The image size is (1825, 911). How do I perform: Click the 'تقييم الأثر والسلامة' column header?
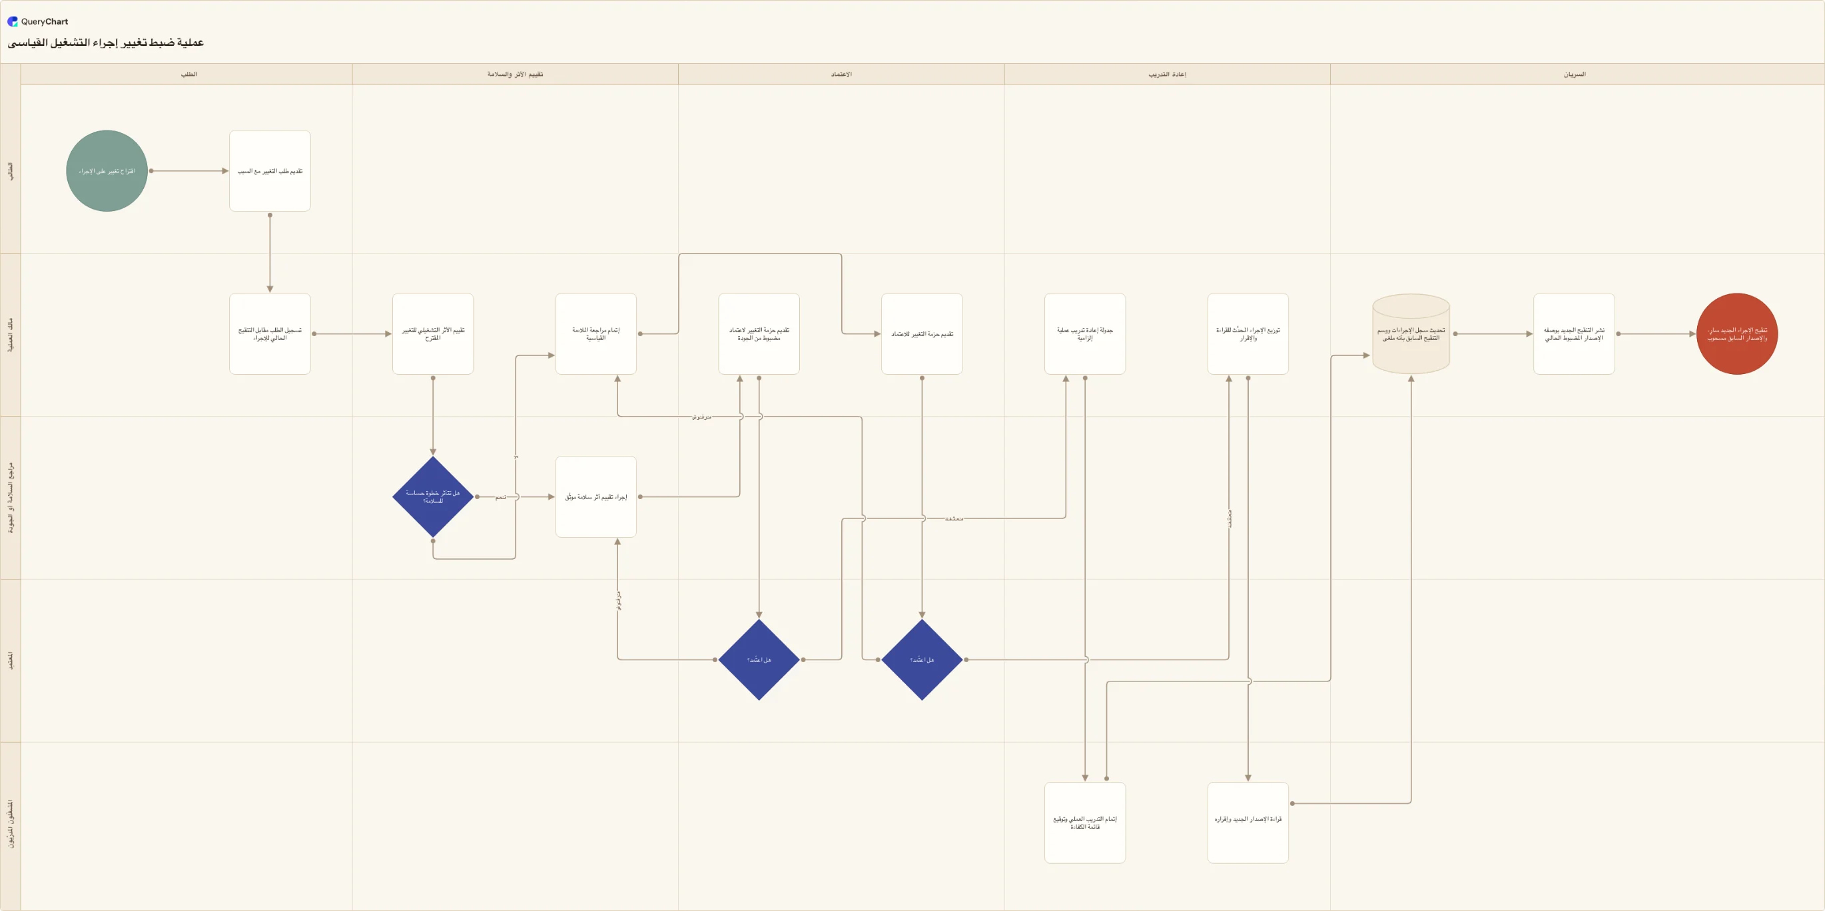point(515,75)
